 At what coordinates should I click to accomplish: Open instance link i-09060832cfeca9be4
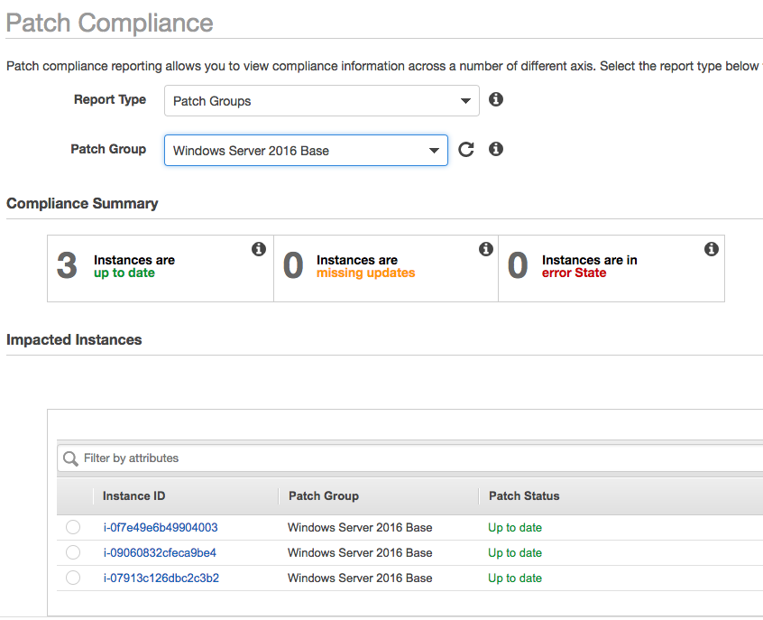point(159,552)
